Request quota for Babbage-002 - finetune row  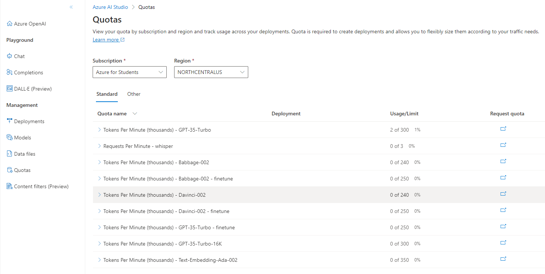tap(503, 177)
